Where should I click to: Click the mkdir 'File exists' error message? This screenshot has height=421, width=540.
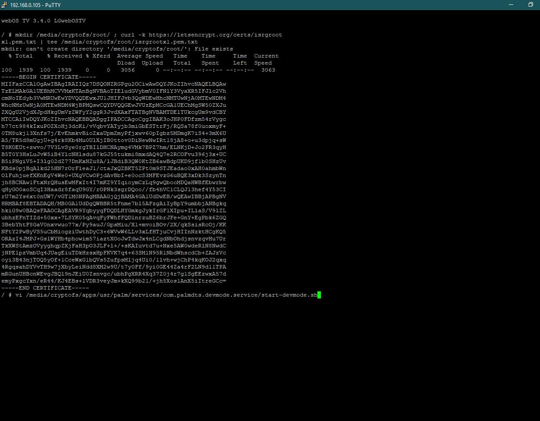click(x=117, y=49)
